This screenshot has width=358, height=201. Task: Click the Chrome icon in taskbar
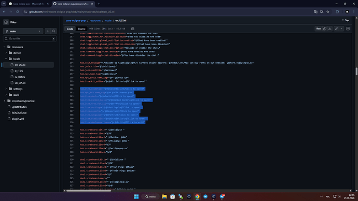pos(197,197)
